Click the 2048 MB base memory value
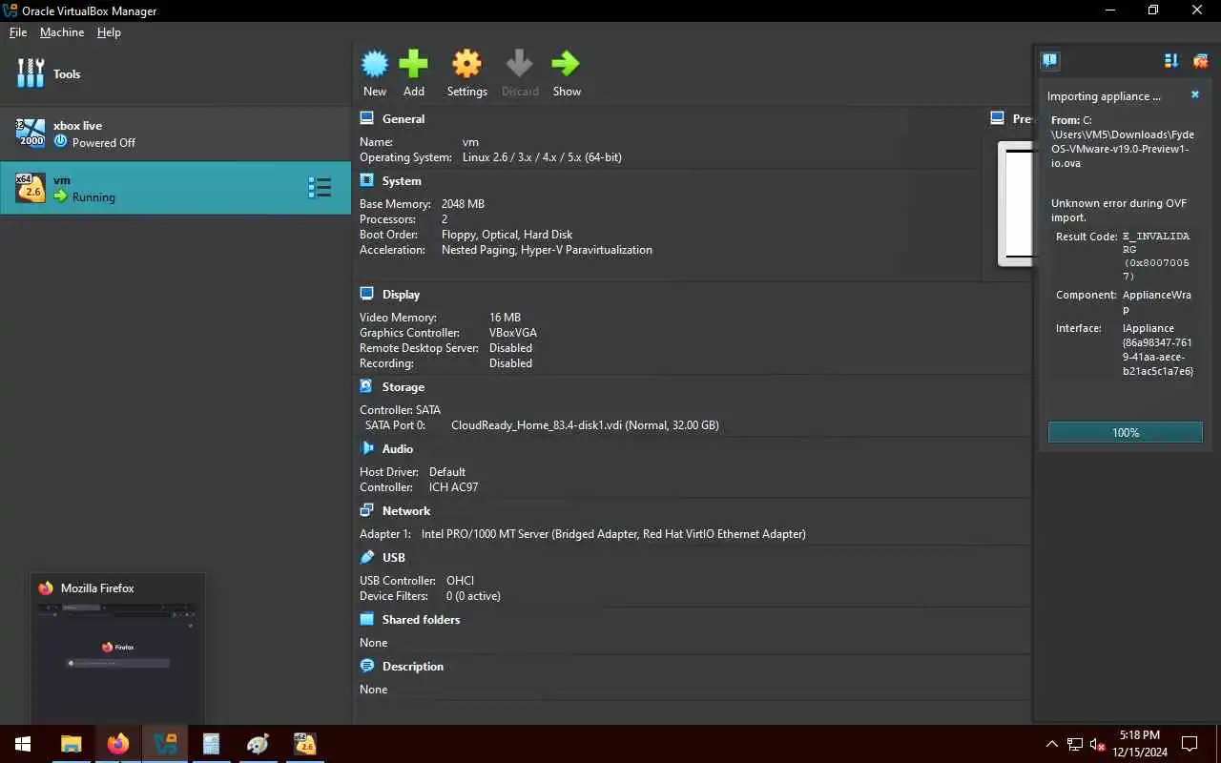This screenshot has height=763, width=1221. click(463, 204)
